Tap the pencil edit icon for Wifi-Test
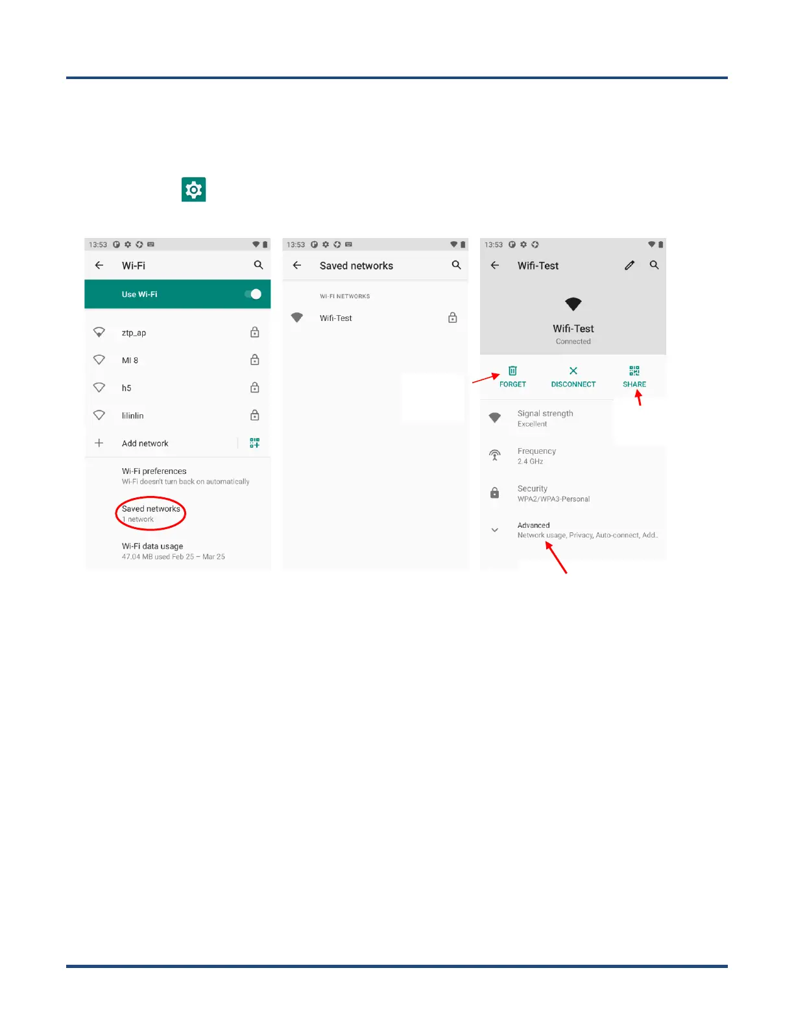The width and height of the screenshot is (794, 1027). point(629,265)
